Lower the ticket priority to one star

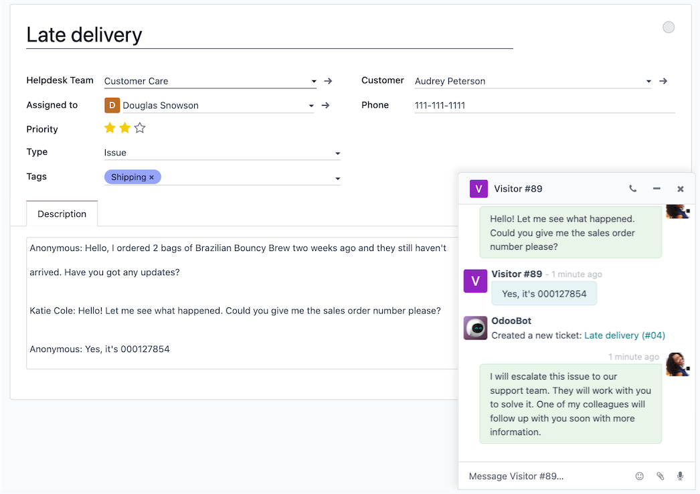(110, 127)
